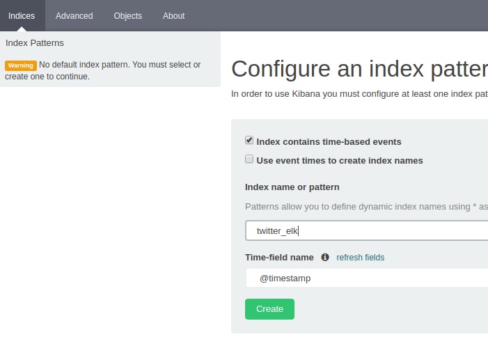Click the 'Use event times to create index names' label
This screenshot has width=488, height=337.
tap(339, 161)
